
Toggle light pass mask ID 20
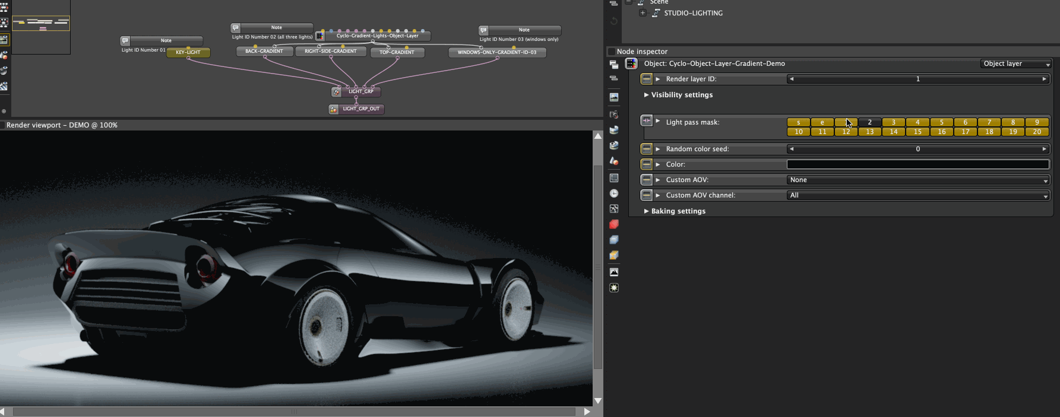1037,132
